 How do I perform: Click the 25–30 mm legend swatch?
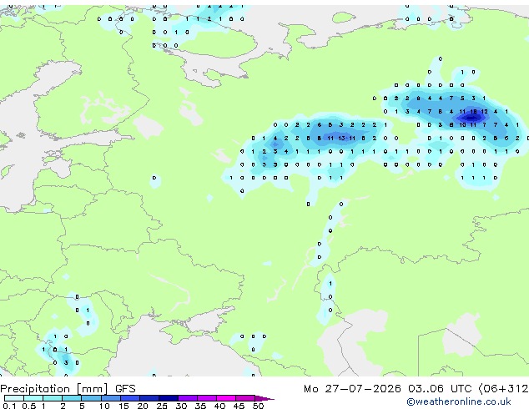pyautogui.click(x=168, y=398)
